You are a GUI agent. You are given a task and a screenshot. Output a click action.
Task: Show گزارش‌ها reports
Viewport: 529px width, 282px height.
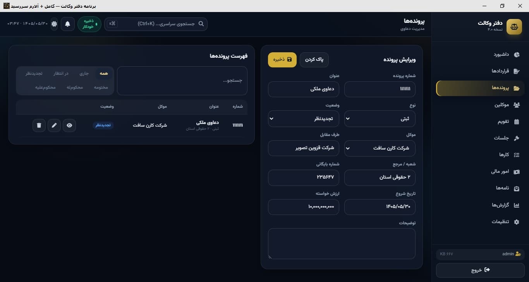coord(480,205)
